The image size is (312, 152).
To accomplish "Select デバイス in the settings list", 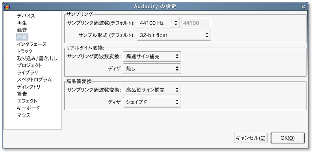I will tap(26, 16).
